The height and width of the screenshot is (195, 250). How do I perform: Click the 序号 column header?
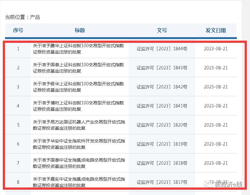[x=18, y=30]
